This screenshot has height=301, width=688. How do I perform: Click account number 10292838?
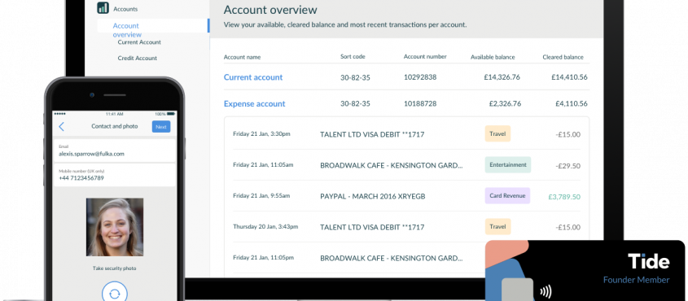(x=420, y=77)
